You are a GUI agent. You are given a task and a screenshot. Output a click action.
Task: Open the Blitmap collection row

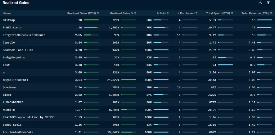pos(9,20)
